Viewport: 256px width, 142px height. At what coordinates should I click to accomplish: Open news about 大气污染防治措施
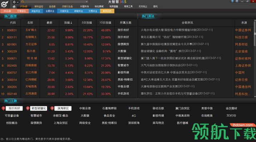tap(169, 65)
